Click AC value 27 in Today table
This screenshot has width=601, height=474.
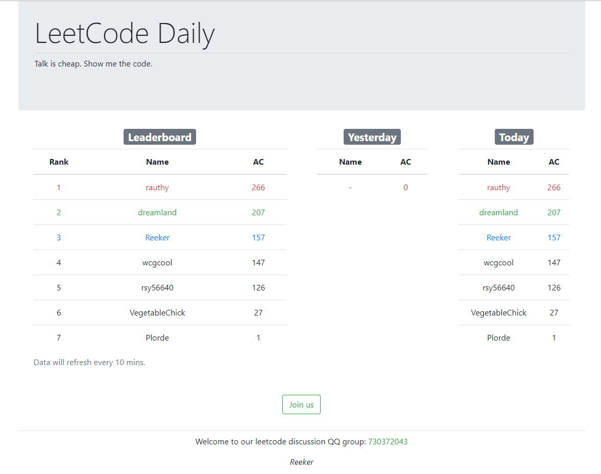[x=554, y=313]
